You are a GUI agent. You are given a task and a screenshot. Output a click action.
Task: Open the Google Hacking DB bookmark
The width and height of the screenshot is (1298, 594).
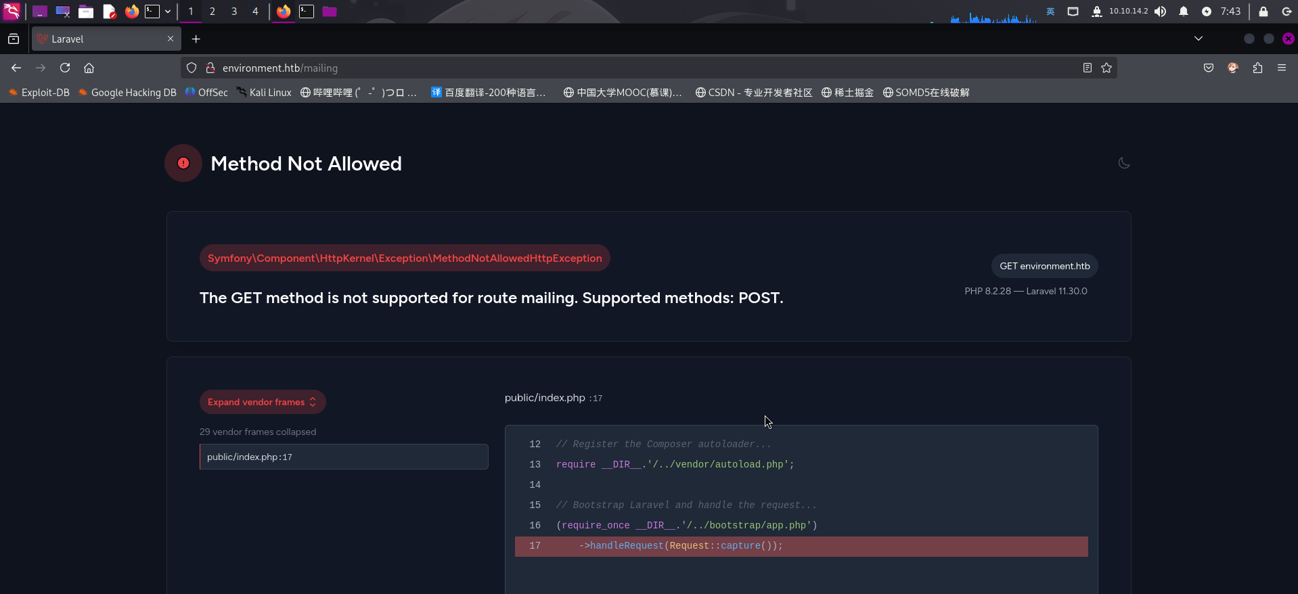pos(127,93)
